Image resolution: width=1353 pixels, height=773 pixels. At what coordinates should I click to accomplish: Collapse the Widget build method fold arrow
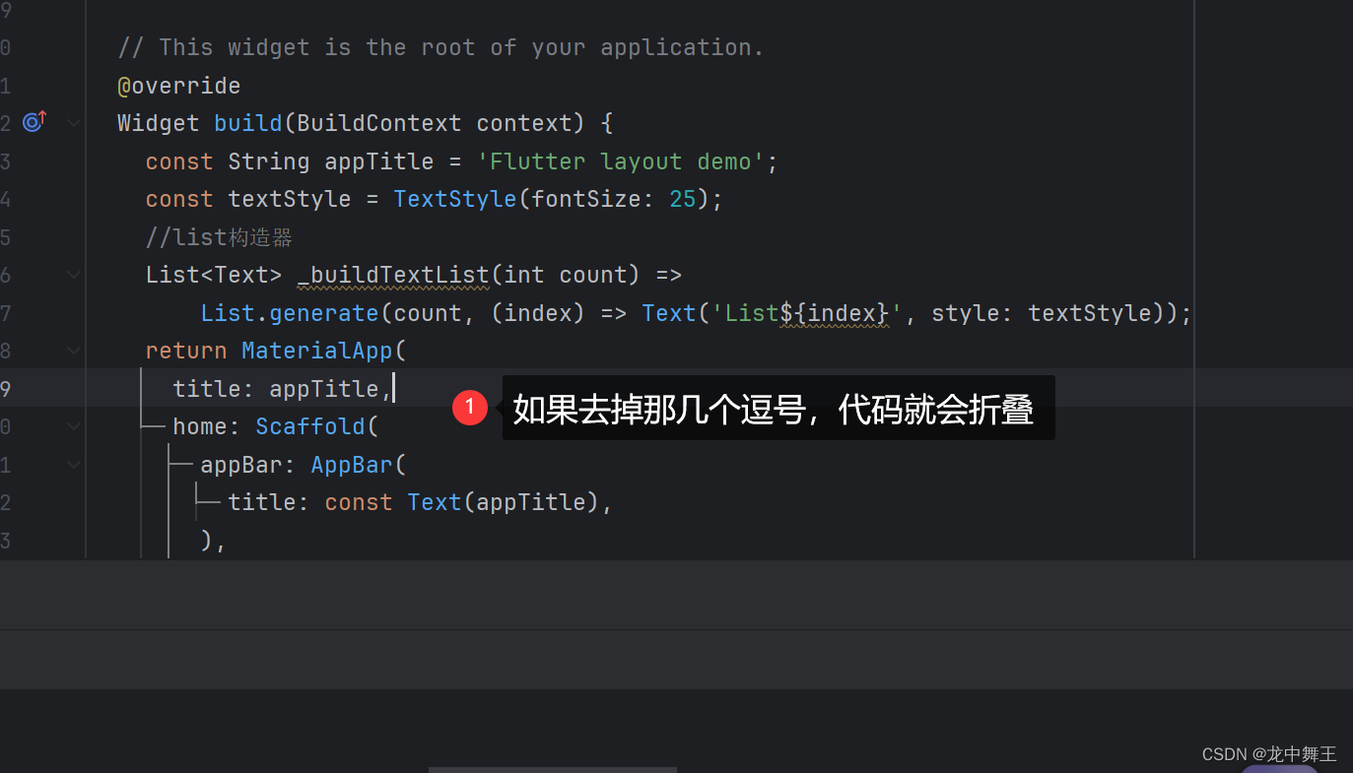click(x=74, y=123)
